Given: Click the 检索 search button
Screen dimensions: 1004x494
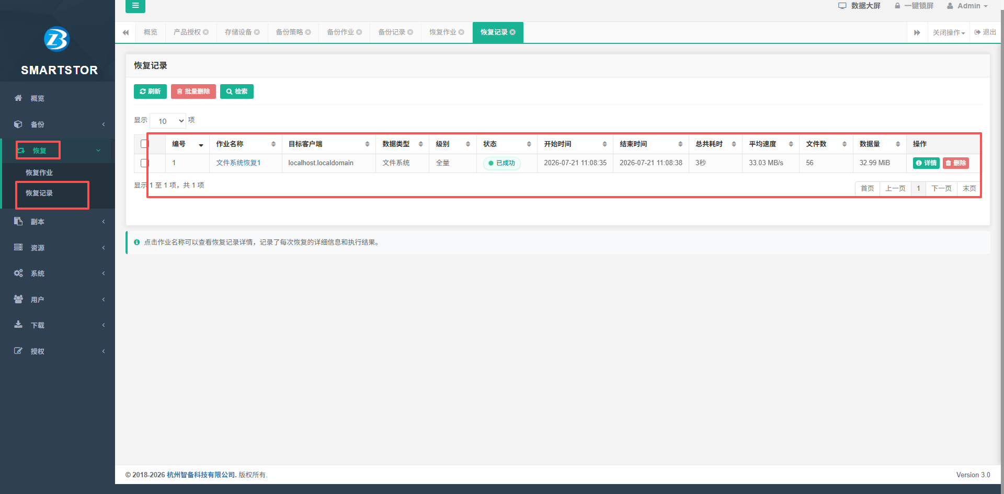Looking at the screenshot, I should tap(237, 91).
